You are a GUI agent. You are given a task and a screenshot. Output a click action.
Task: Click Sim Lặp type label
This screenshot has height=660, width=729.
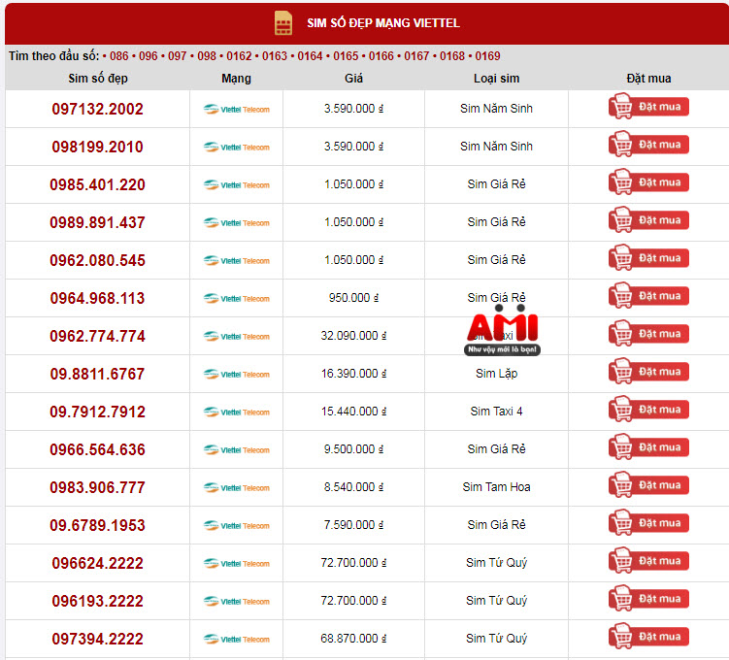click(x=496, y=374)
